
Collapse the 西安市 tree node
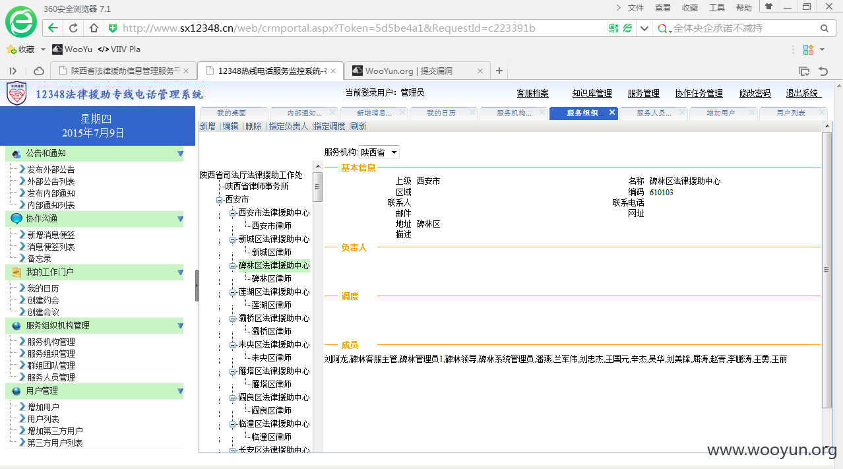click(220, 200)
